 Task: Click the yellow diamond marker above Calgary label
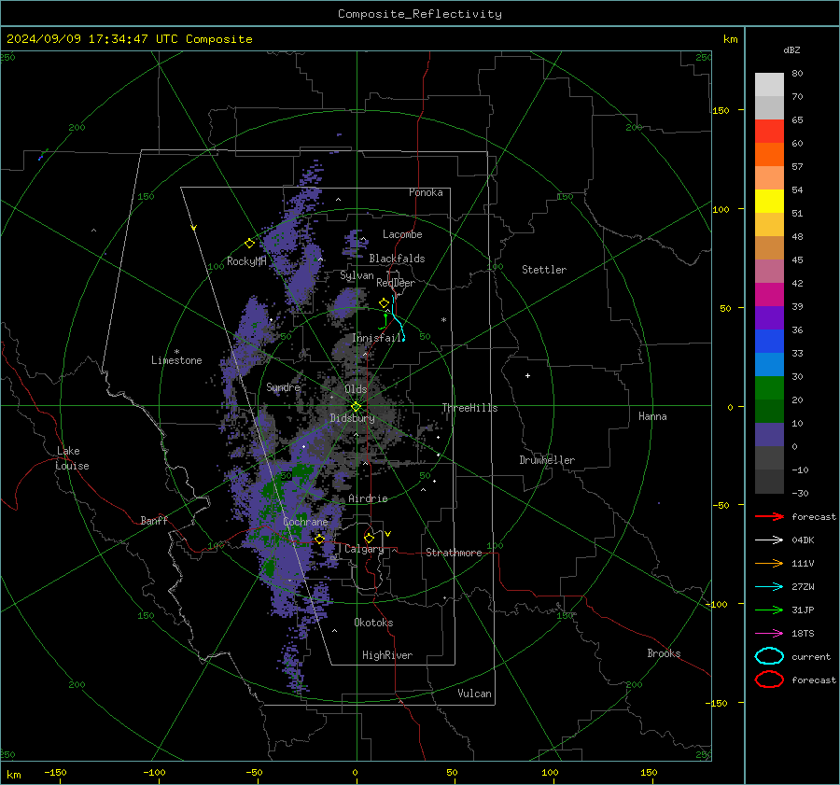(x=369, y=538)
